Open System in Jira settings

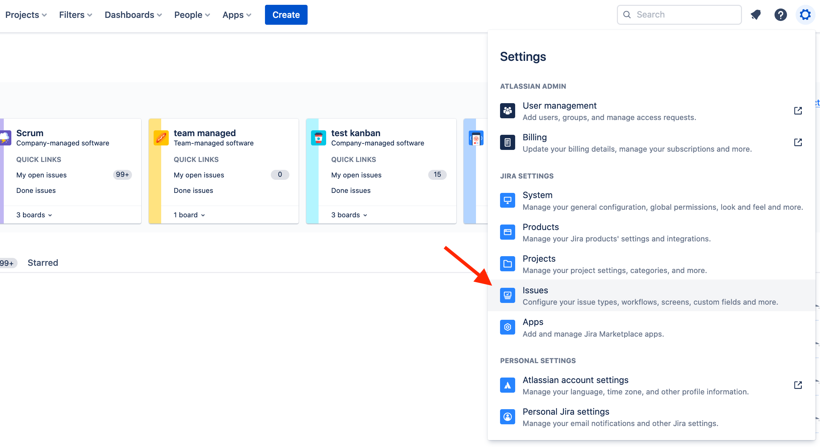(x=652, y=200)
